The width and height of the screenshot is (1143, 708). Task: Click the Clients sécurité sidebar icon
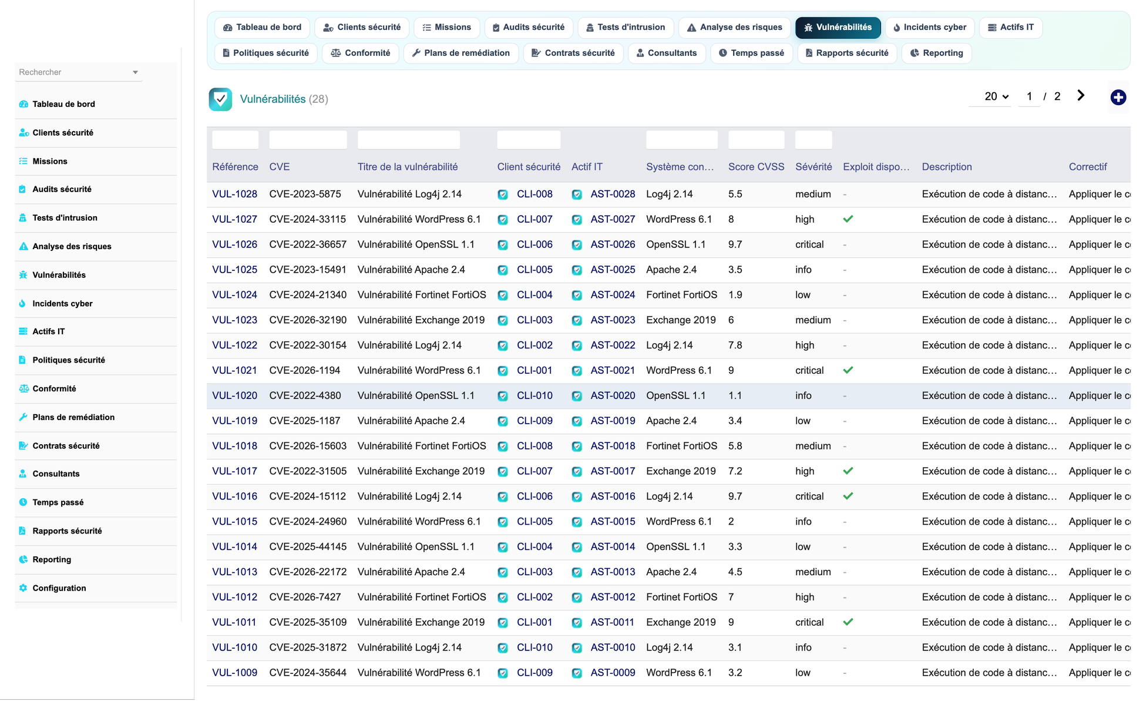[x=23, y=133]
